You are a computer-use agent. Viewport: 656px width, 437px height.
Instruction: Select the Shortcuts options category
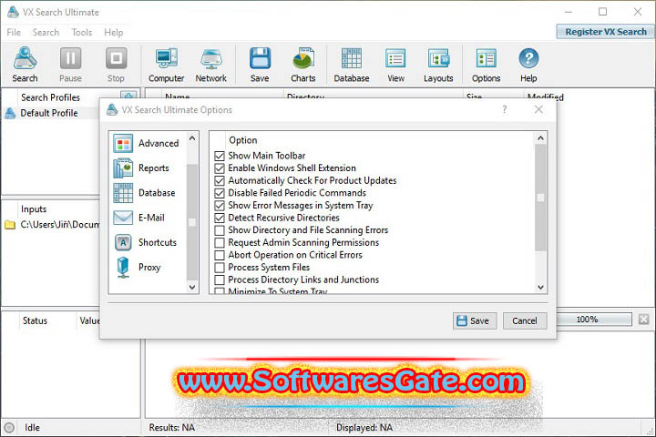tap(145, 242)
